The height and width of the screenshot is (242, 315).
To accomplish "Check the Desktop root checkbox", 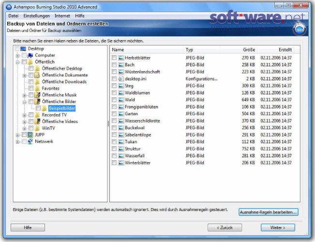I will [17, 48].
